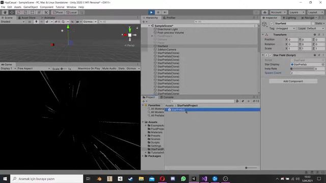Screen dimensions: 326x183
Task: Toggle Maximize On Play
Action: coord(89,69)
